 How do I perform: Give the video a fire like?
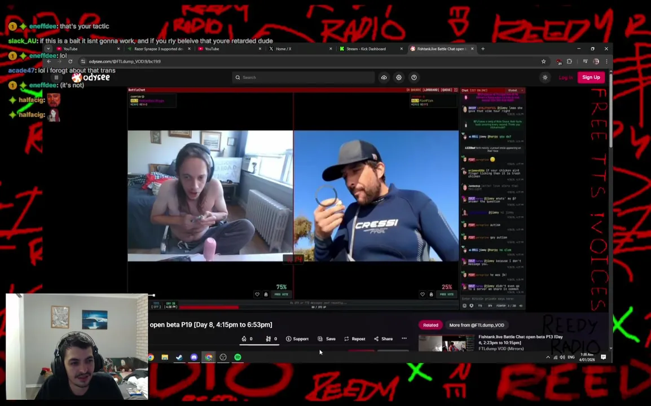point(247,339)
